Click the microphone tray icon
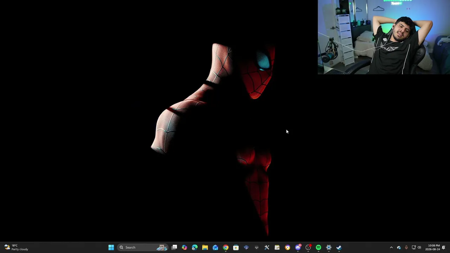This screenshot has width=450, height=253. pos(406,247)
